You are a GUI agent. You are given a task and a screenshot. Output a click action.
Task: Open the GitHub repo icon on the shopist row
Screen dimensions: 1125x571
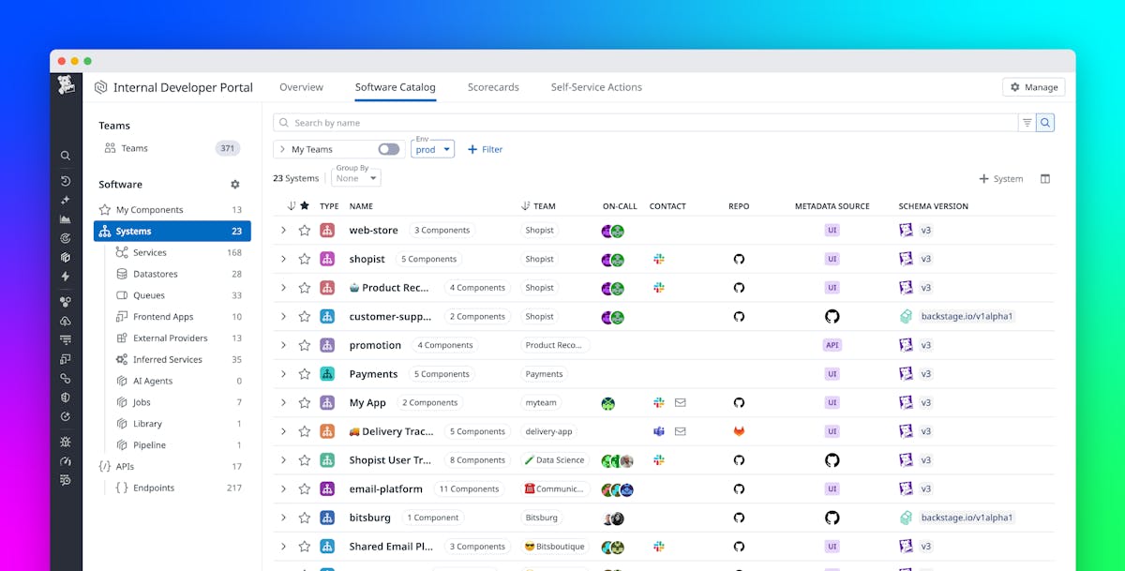pyautogui.click(x=739, y=259)
